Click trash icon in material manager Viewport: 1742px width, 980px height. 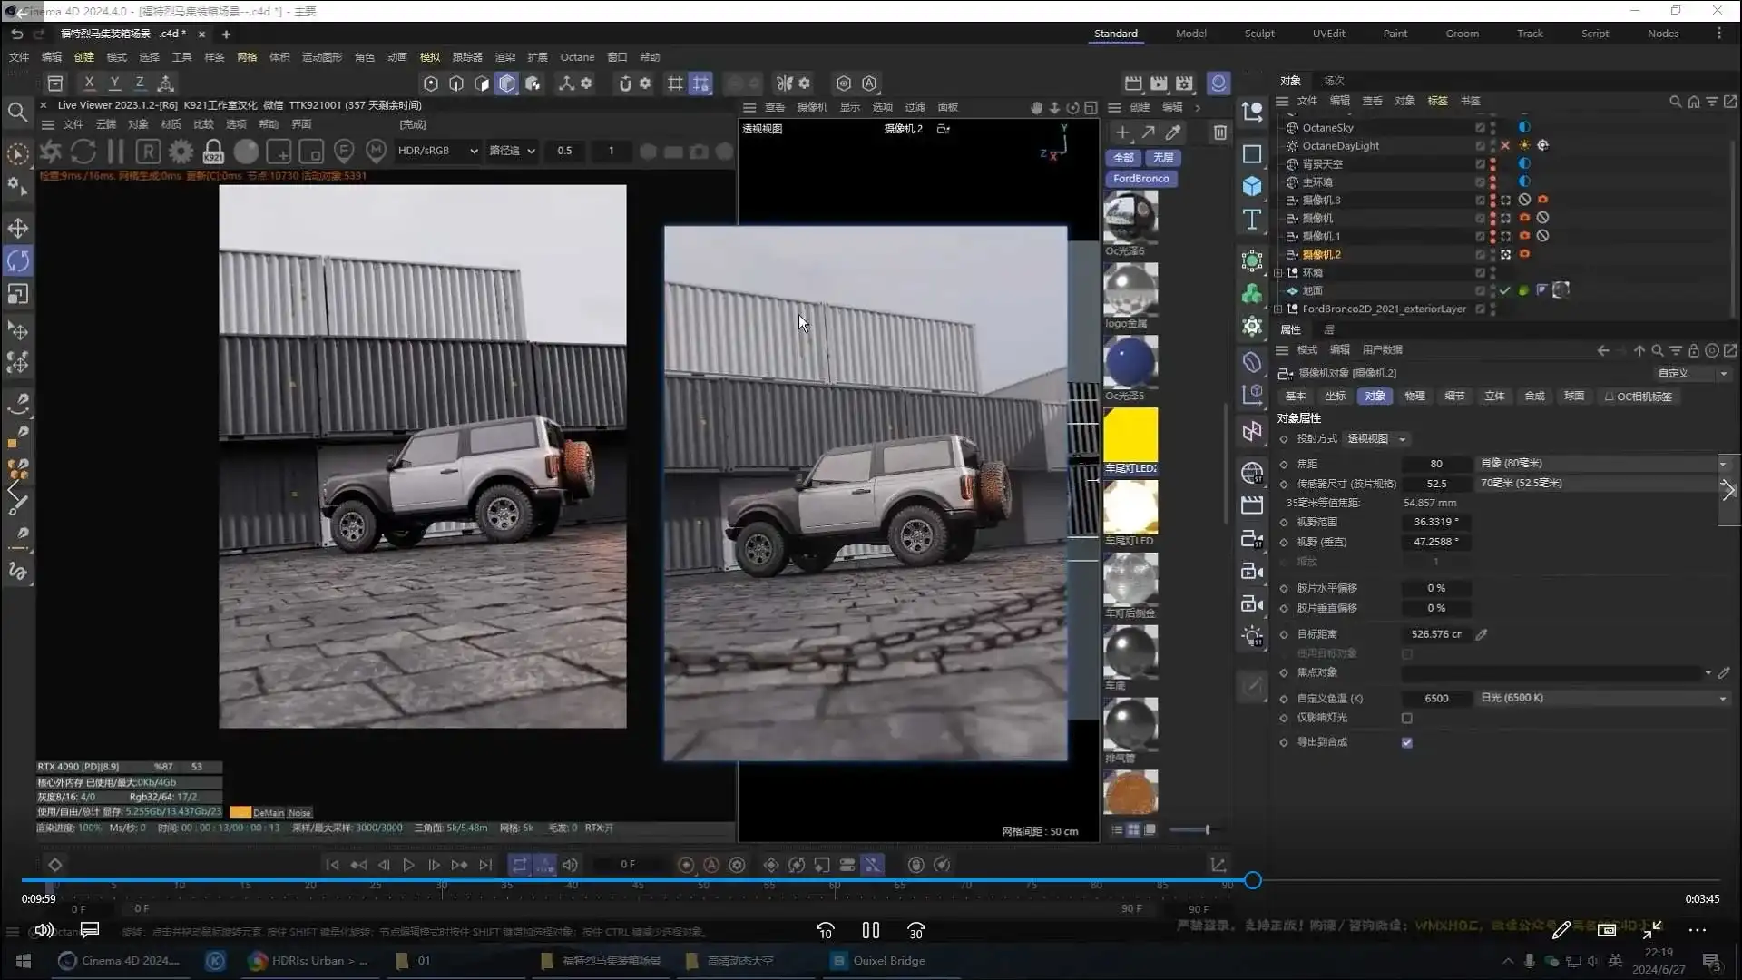tap(1220, 132)
